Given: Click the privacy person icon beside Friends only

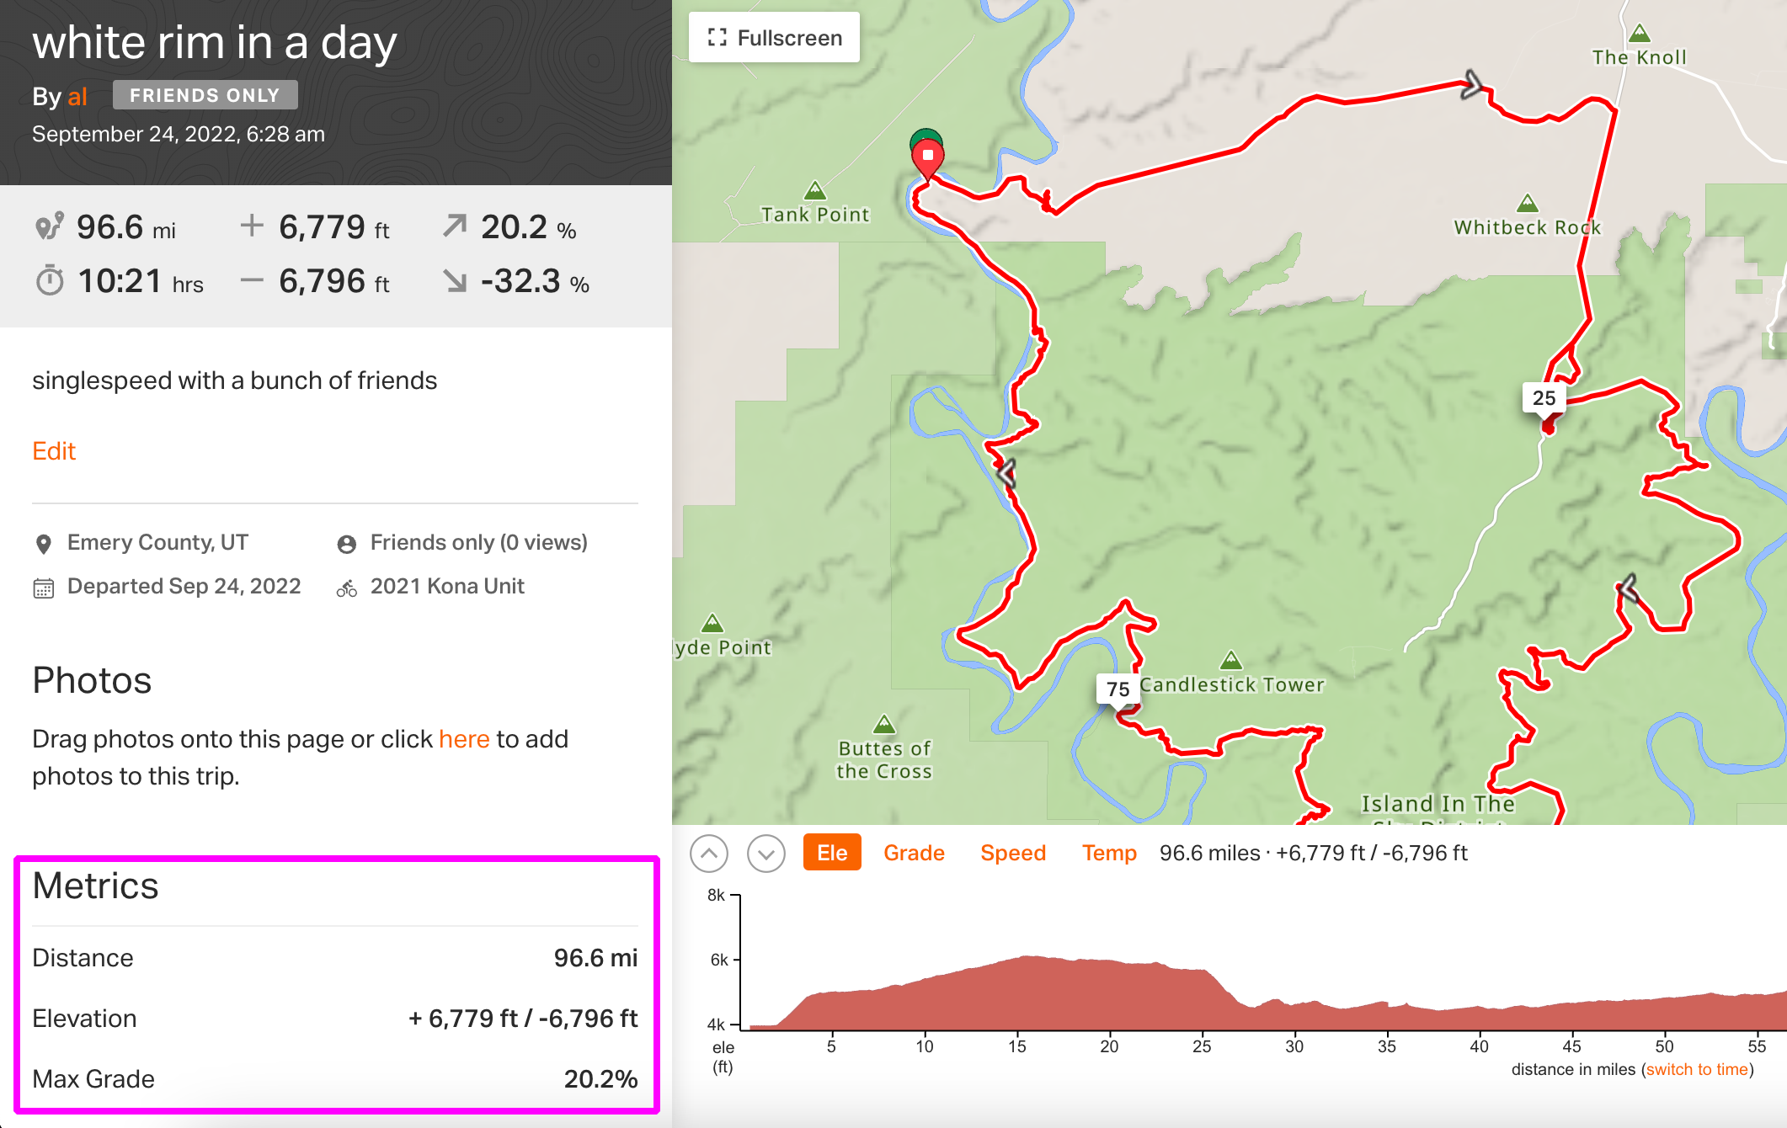Looking at the screenshot, I should [x=347, y=542].
